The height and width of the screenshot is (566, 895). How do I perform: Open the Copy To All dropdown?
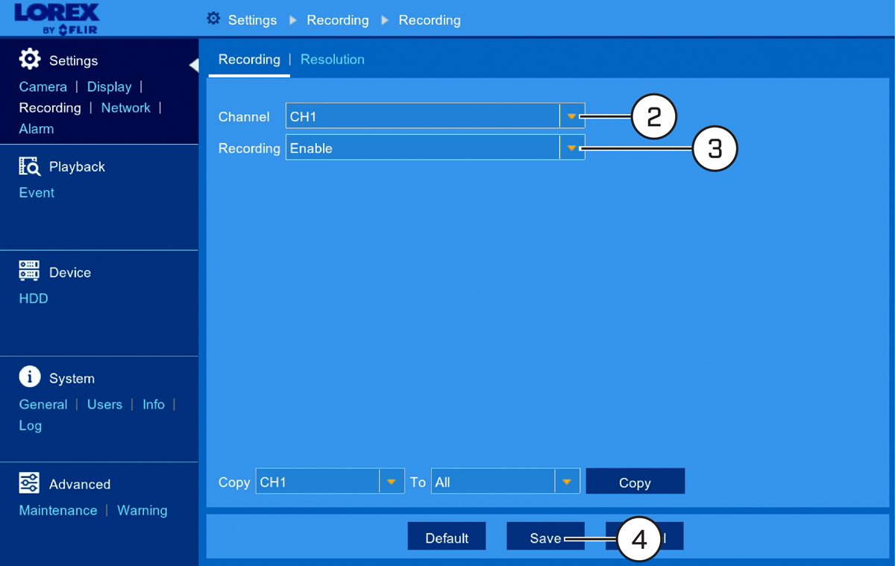[x=506, y=482]
